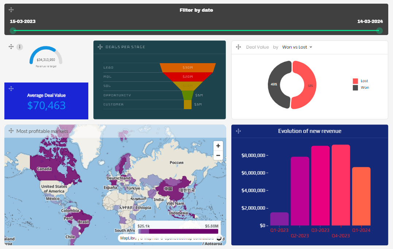Click the move handle on Evolution of new revenue
This screenshot has width=393, height=249.
click(x=238, y=131)
